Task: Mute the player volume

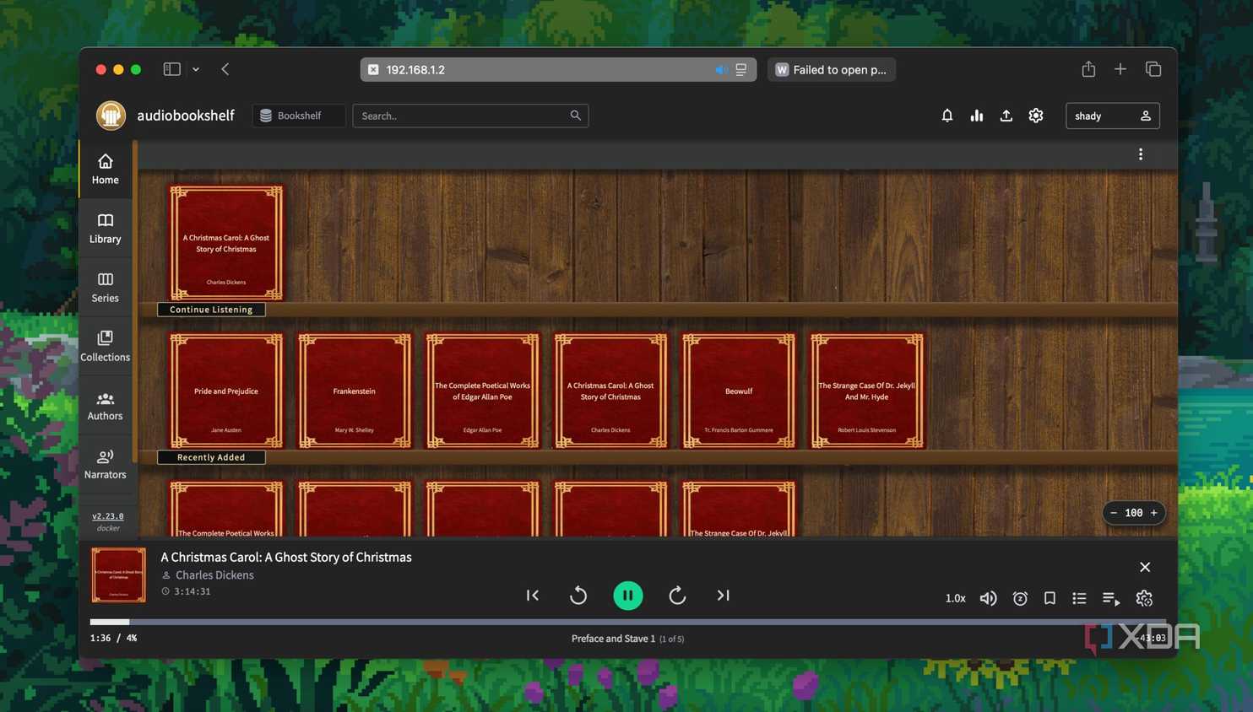Action: [988, 598]
